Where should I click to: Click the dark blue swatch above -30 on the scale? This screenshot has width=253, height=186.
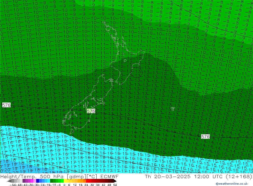tap(38, 181)
